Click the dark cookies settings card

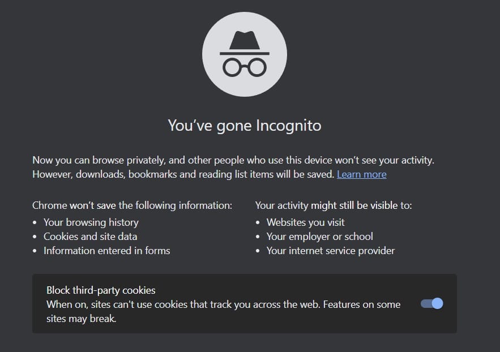[x=244, y=303]
